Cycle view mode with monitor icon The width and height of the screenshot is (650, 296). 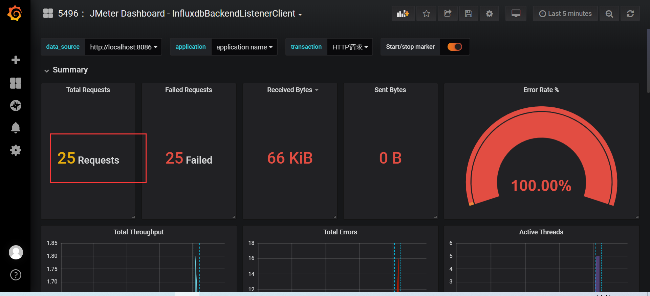coord(516,14)
